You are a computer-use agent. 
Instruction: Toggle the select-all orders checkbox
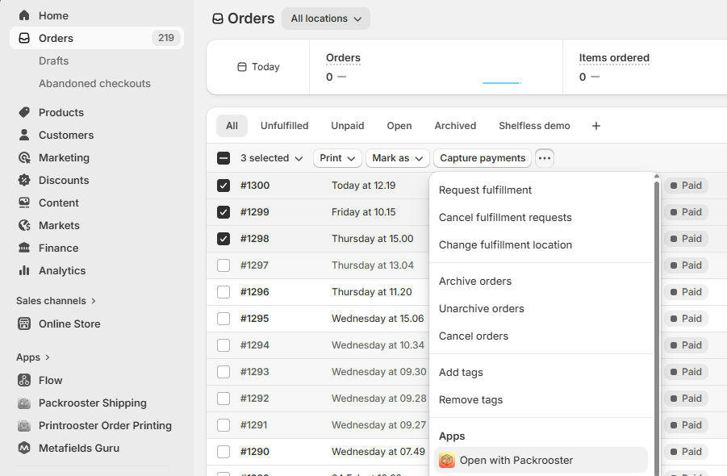click(x=224, y=158)
